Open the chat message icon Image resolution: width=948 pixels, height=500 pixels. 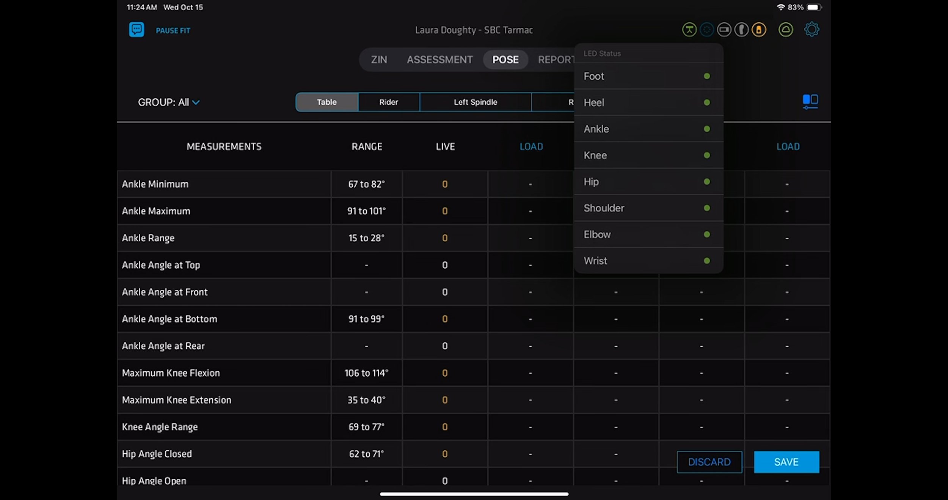click(x=137, y=30)
